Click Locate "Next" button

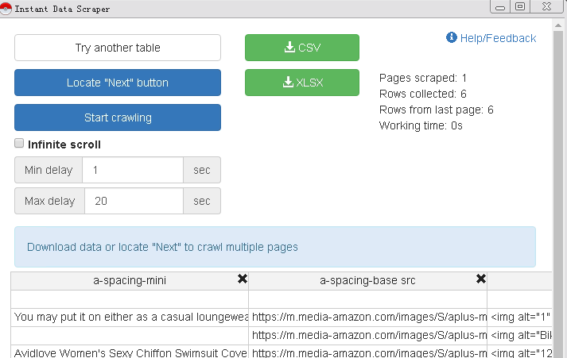pos(118,83)
